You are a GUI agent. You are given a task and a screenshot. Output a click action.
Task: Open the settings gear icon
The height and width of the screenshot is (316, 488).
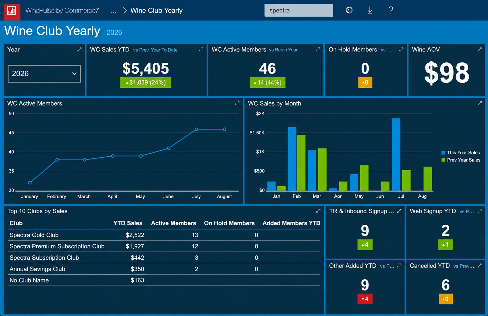(x=349, y=10)
